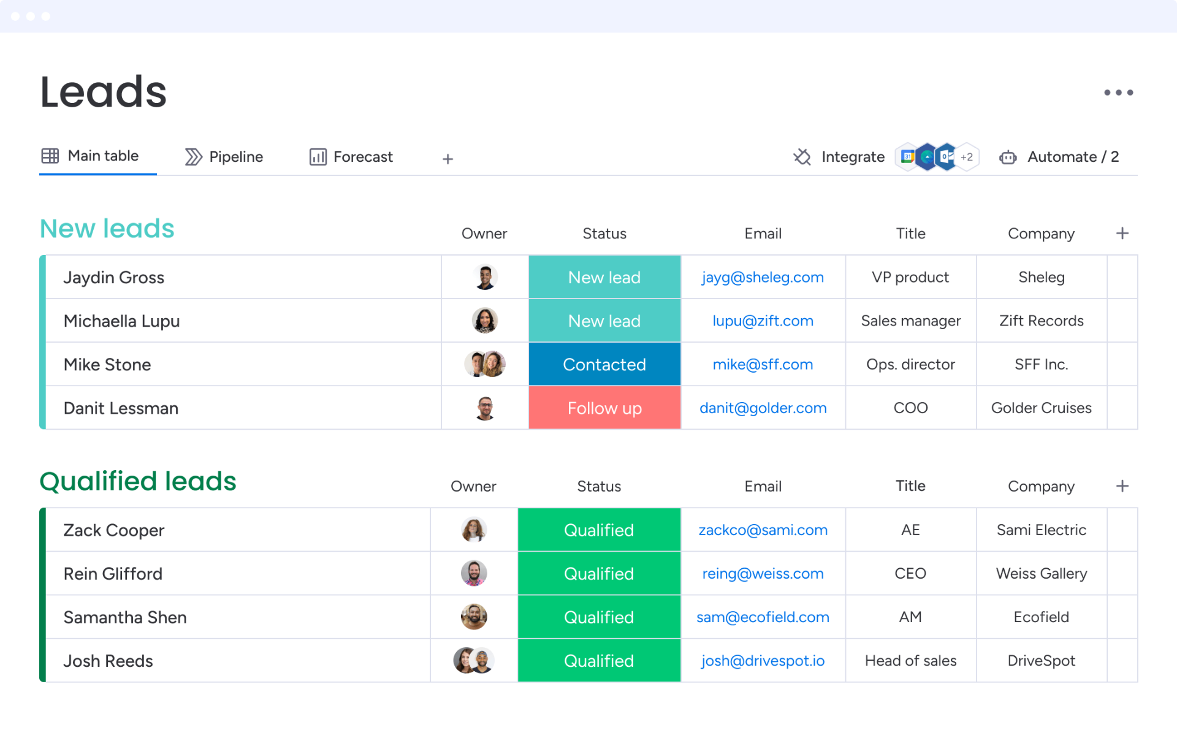
Task: Add column to New leads group
Action: pos(1122,234)
